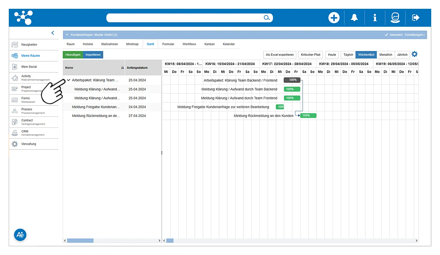440x255 pixels.
Task: Select Monatlich time scale
Action: pyautogui.click(x=385, y=55)
